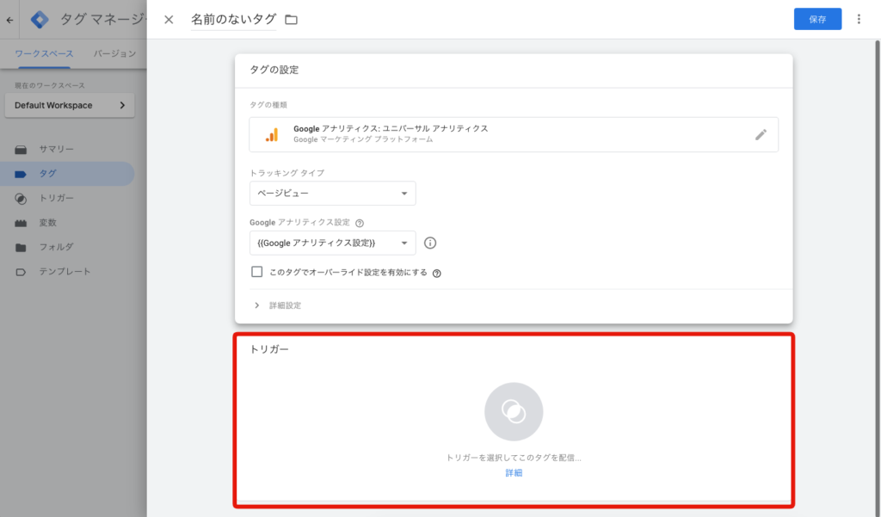
Task: Click the Google Analytics bar chart icon
Action: point(272,135)
